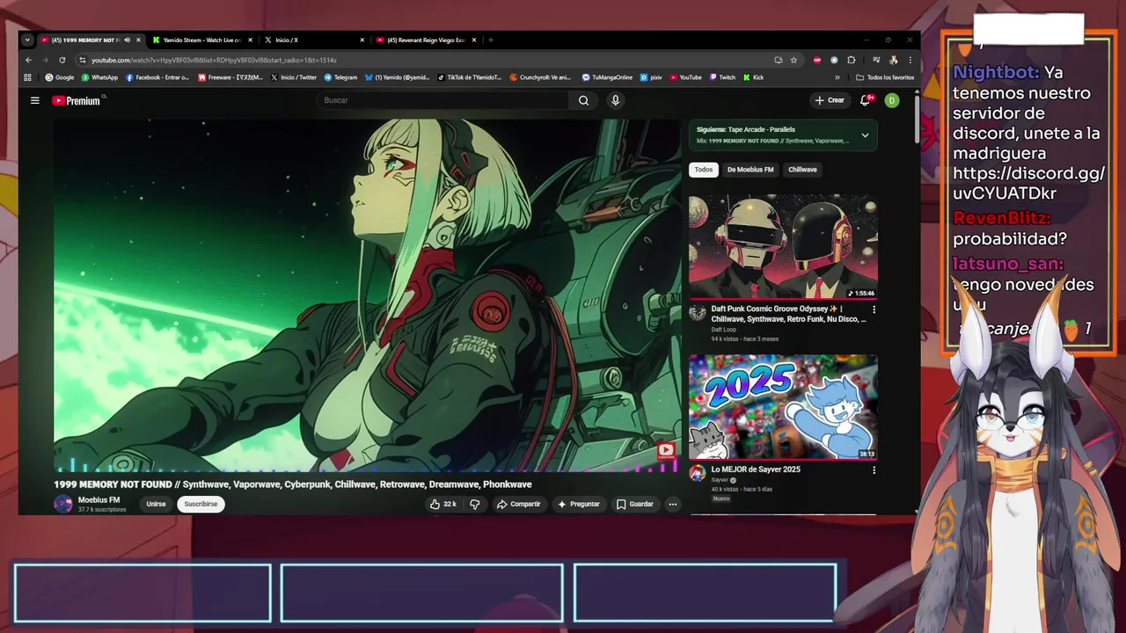Select the De Moebius FM chip
1126x633 pixels.
pos(750,170)
